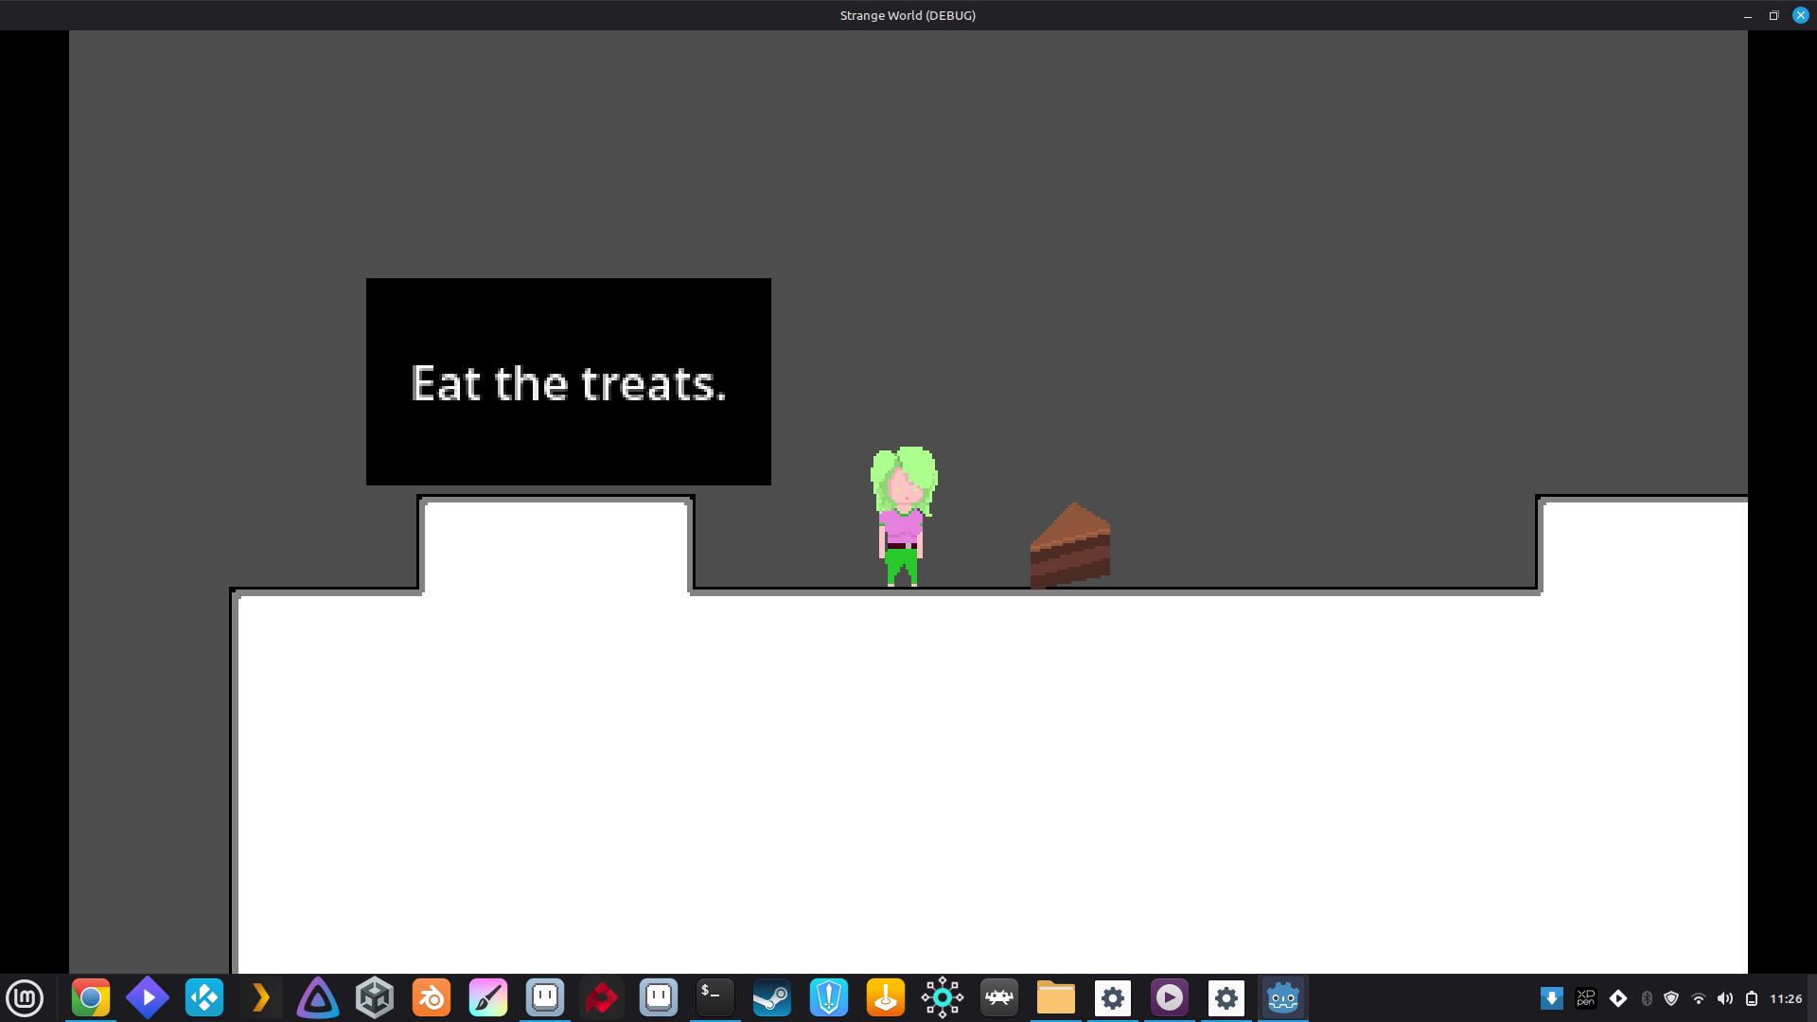Open the Linux Mint start menu
This screenshot has height=1022, width=1817.
25,997
